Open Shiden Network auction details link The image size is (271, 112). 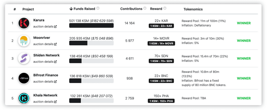pos(45,62)
